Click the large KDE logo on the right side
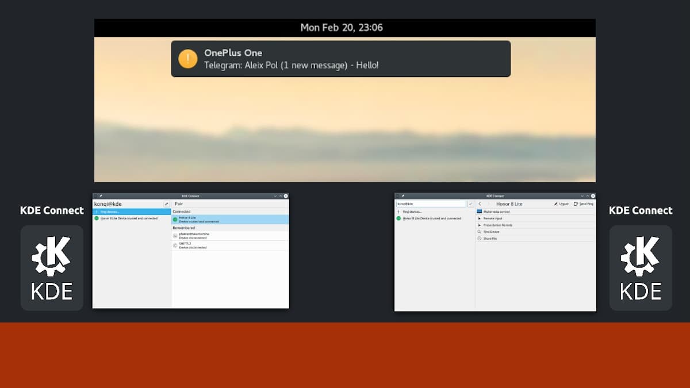 (641, 268)
